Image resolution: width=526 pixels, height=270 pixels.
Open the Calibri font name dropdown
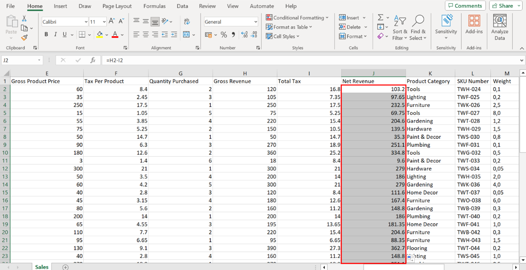[86, 22]
